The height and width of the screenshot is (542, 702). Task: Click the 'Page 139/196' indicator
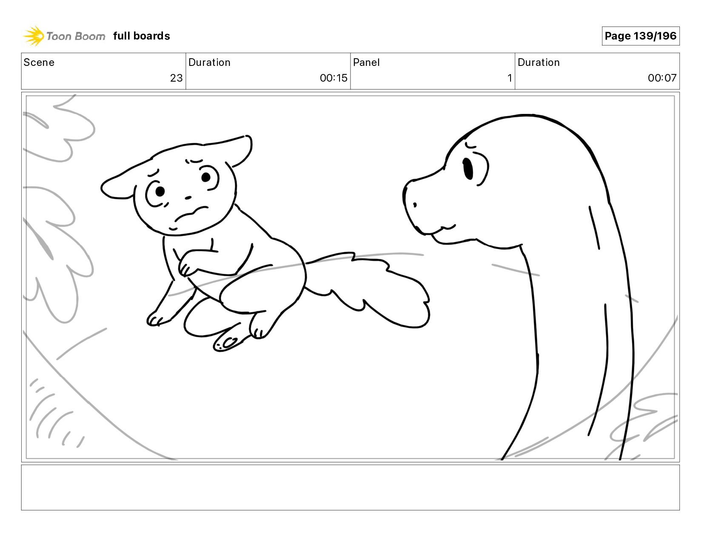point(640,36)
